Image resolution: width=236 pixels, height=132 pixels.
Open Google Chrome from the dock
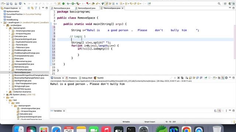pos(186,129)
